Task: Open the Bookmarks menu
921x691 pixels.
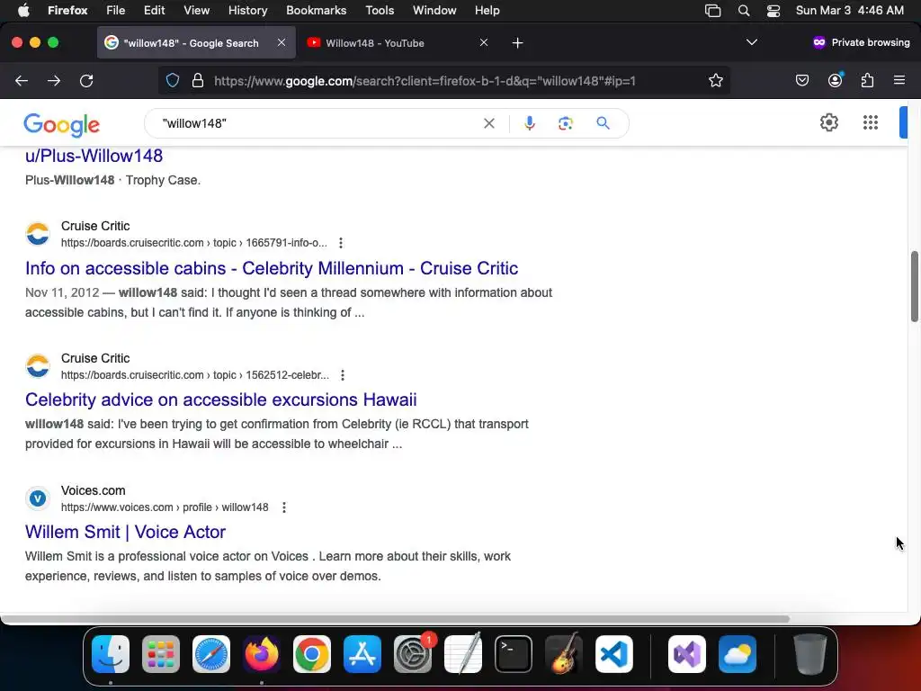Action: point(316,10)
